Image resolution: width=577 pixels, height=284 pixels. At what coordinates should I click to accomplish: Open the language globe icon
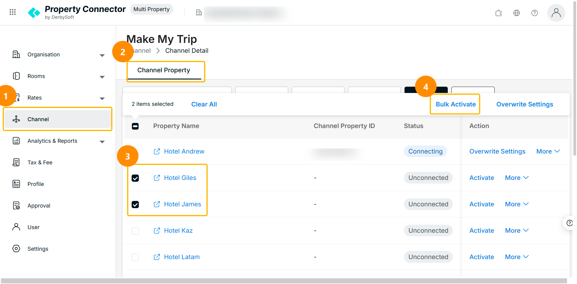[517, 13]
